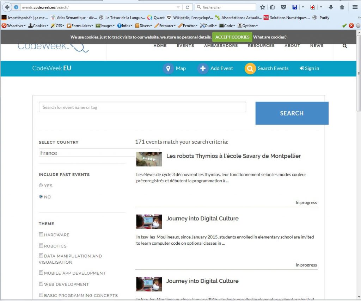
Task: Click the browser back arrow button
Action: point(7,7)
